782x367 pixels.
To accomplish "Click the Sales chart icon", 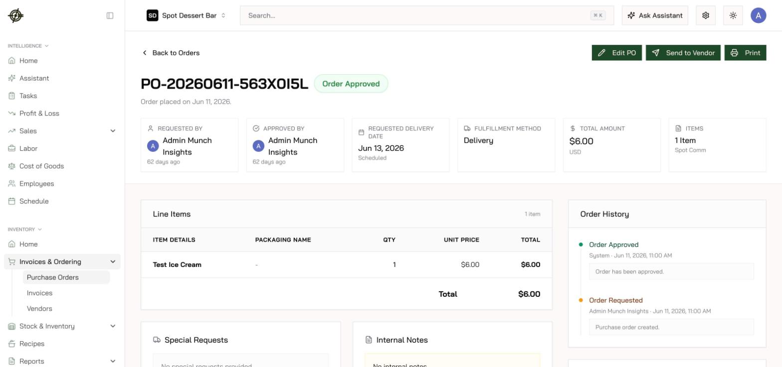I will [12, 131].
